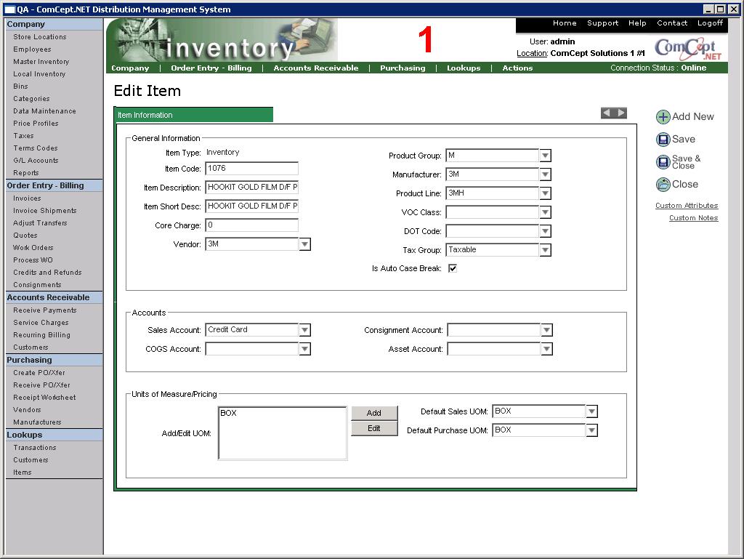This screenshot has height=559, width=744.
Task: Open the Consignment Account dropdown
Action: (x=546, y=330)
